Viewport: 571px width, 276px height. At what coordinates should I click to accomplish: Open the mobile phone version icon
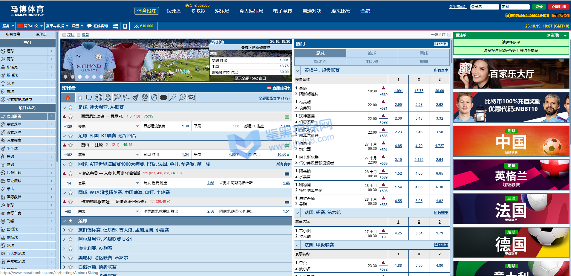[x=125, y=26]
